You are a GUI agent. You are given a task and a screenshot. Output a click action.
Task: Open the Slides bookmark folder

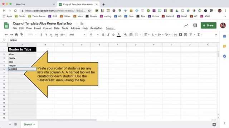tap(65, 16)
